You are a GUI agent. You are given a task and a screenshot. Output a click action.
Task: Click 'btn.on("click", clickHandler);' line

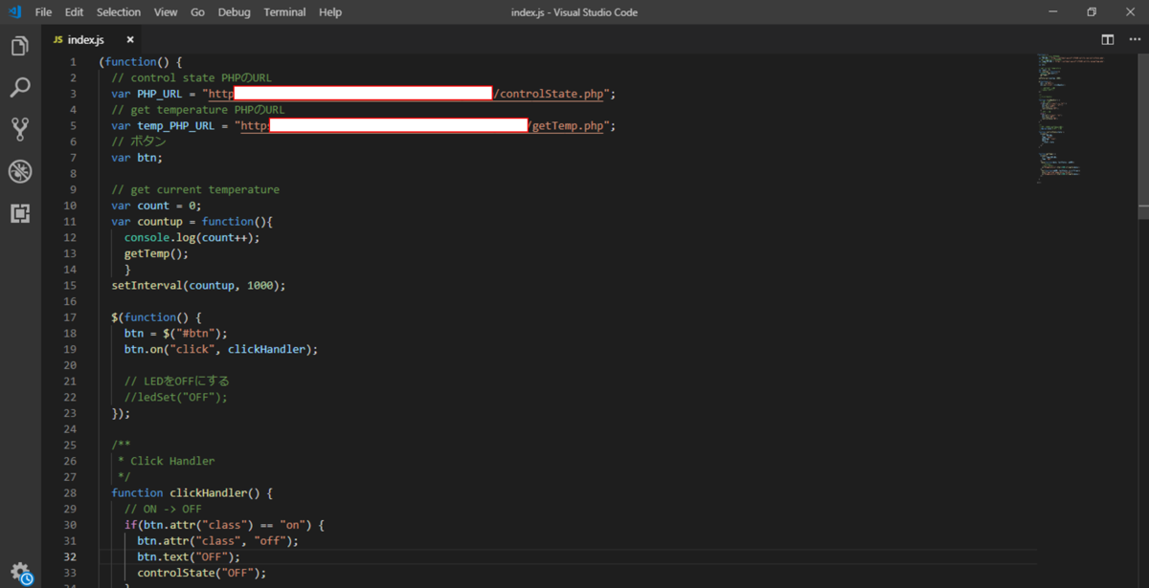(221, 349)
